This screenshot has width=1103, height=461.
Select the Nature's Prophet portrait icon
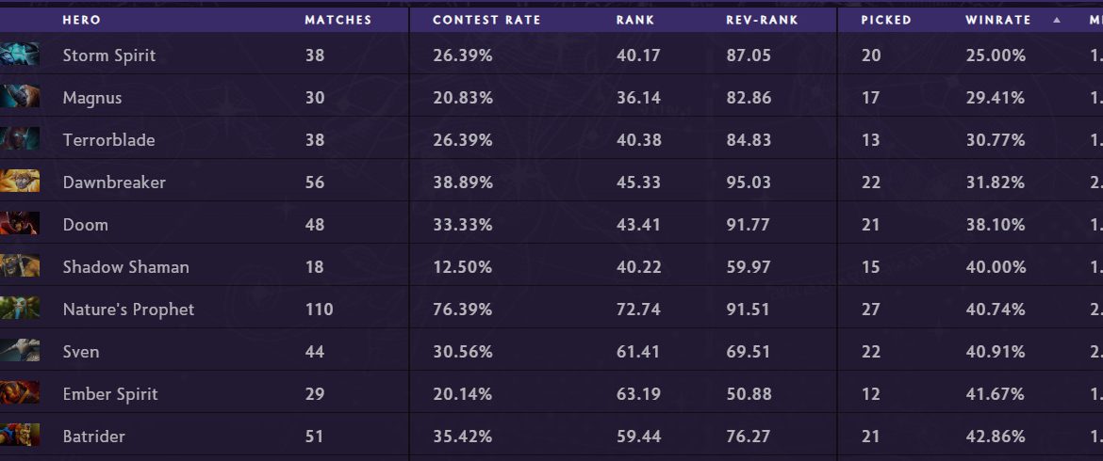pos(20,309)
